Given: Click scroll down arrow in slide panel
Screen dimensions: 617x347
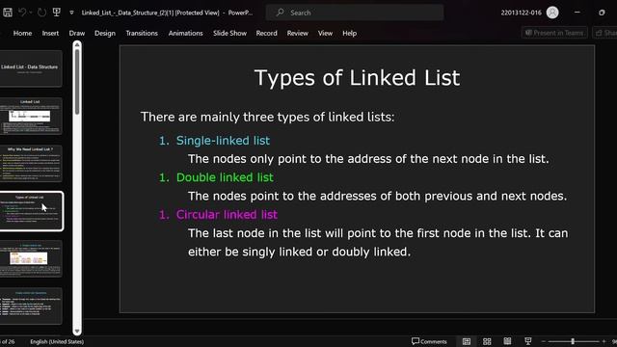Looking at the screenshot, I should [77, 332].
